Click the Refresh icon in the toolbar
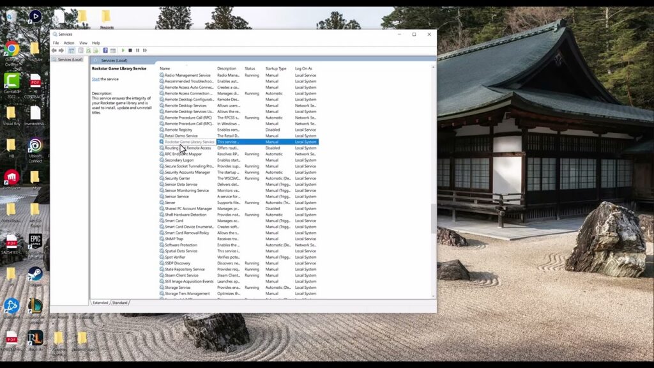This screenshot has height=368, width=654. click(88, 50)
